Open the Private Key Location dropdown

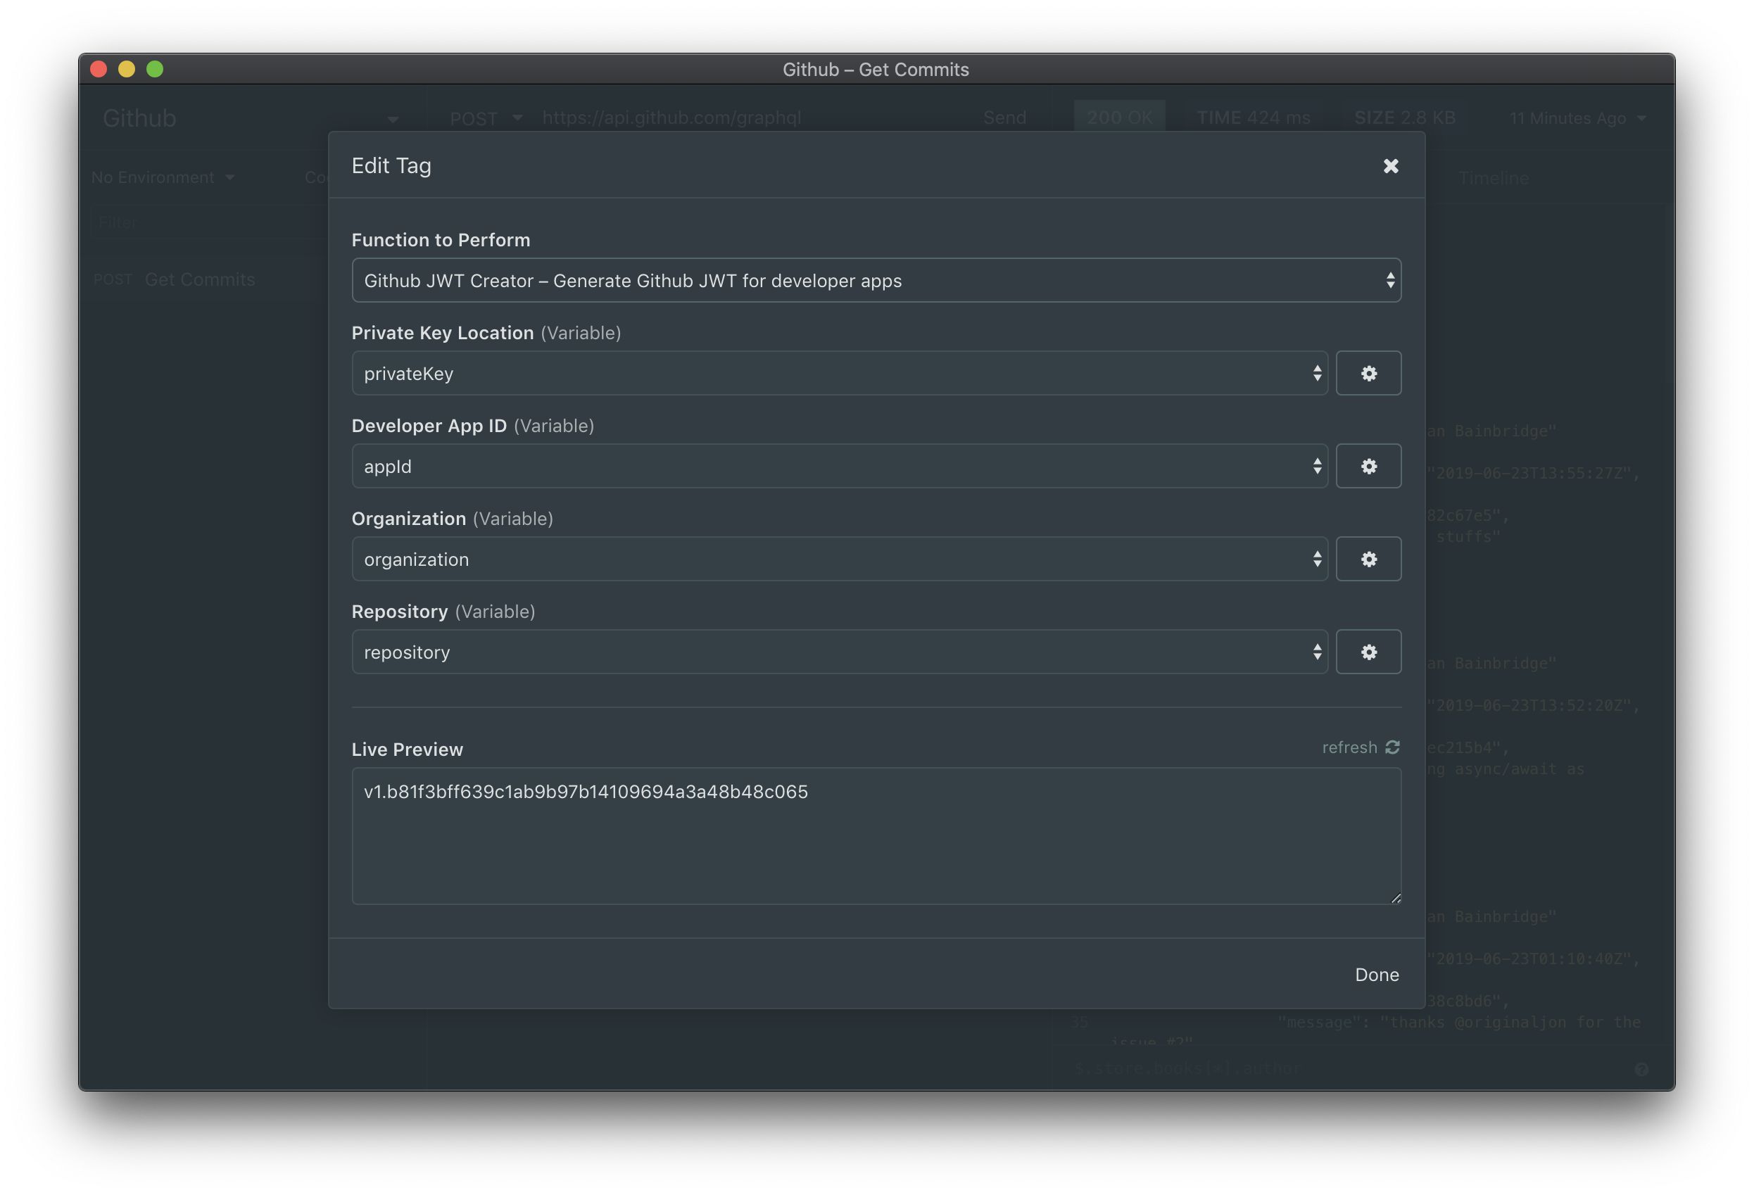coord(838,374)
